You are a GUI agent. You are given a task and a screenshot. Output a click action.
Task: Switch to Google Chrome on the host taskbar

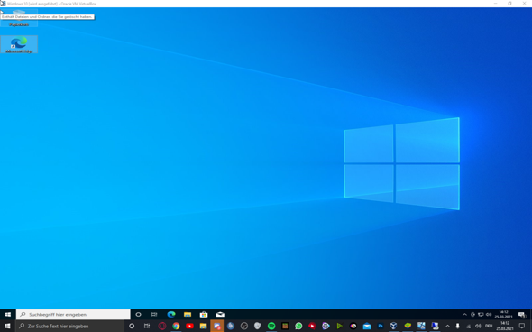tap(176, 326)
